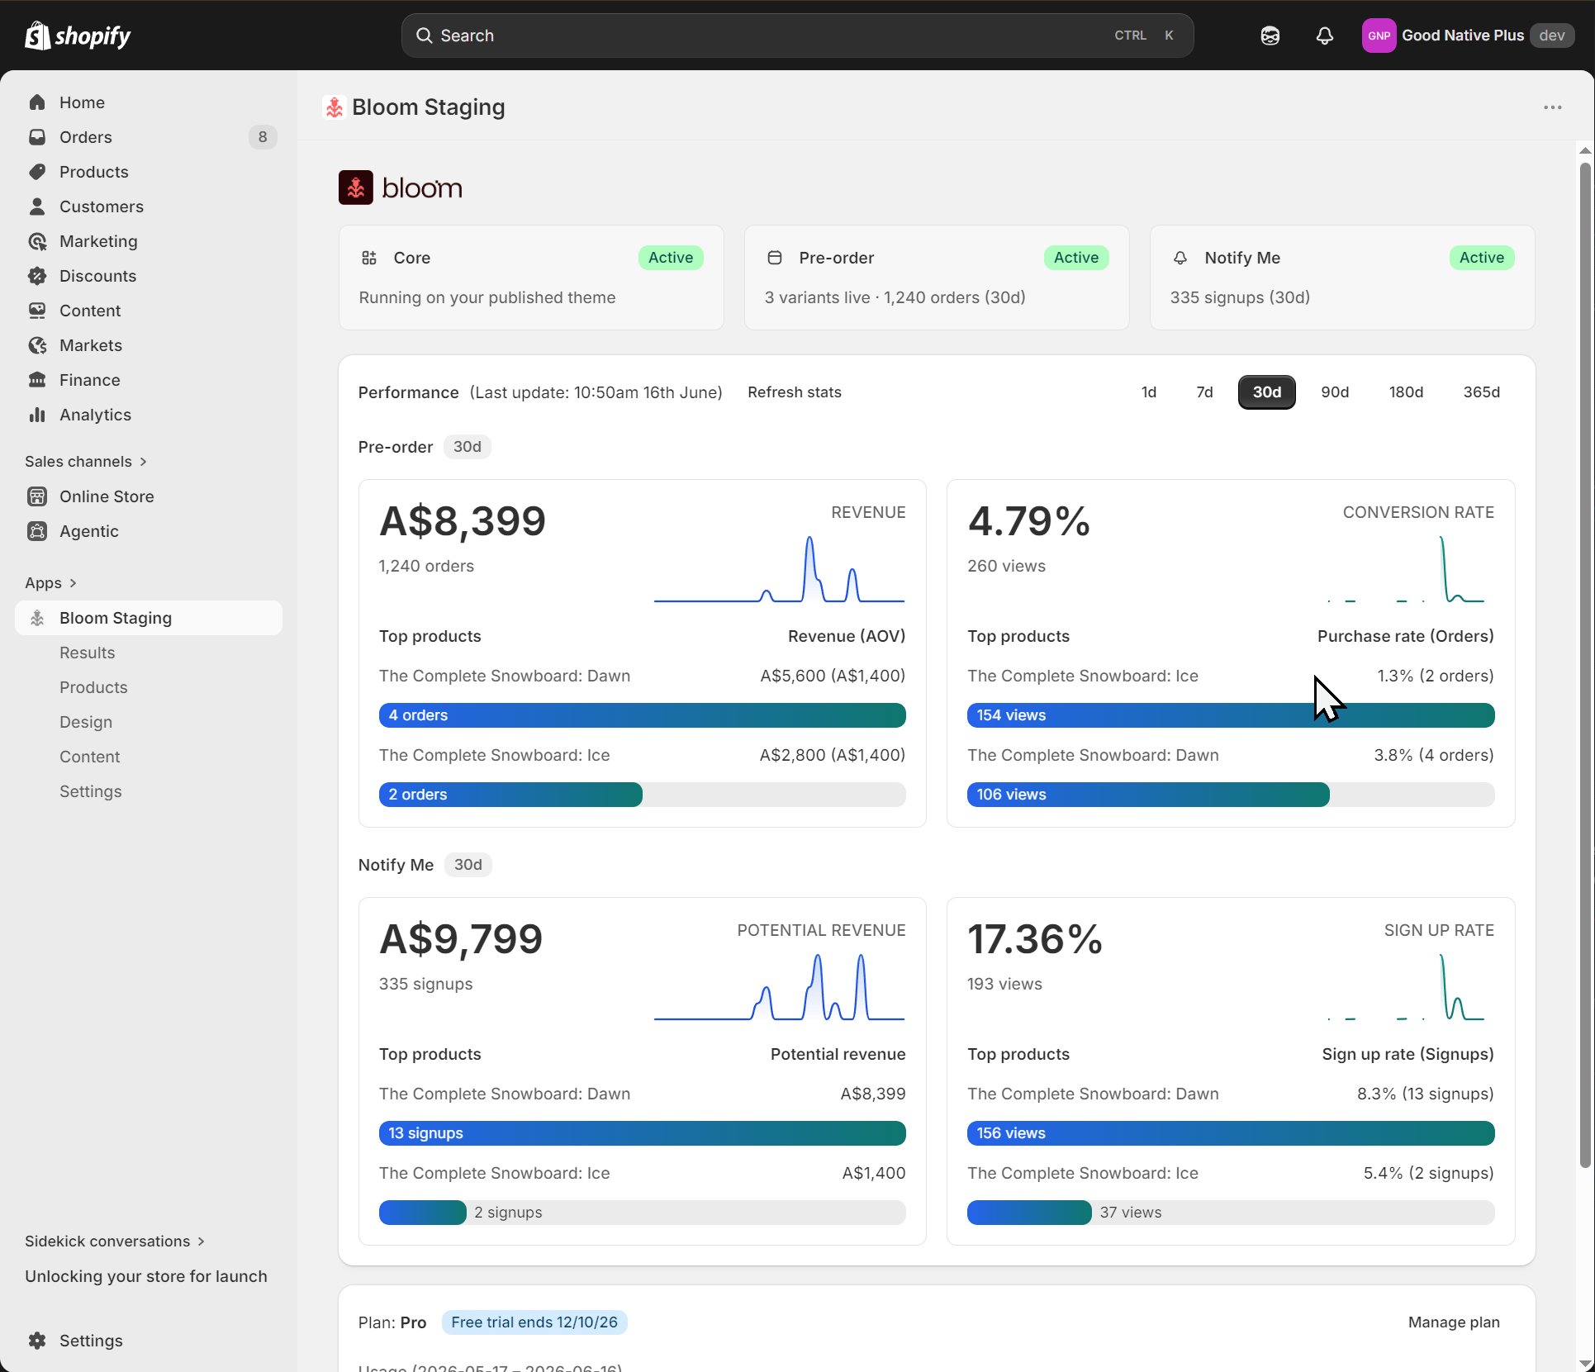Click the Pre-order card Active badge
This screenshot has height=1372, width=1595.
1076,258
